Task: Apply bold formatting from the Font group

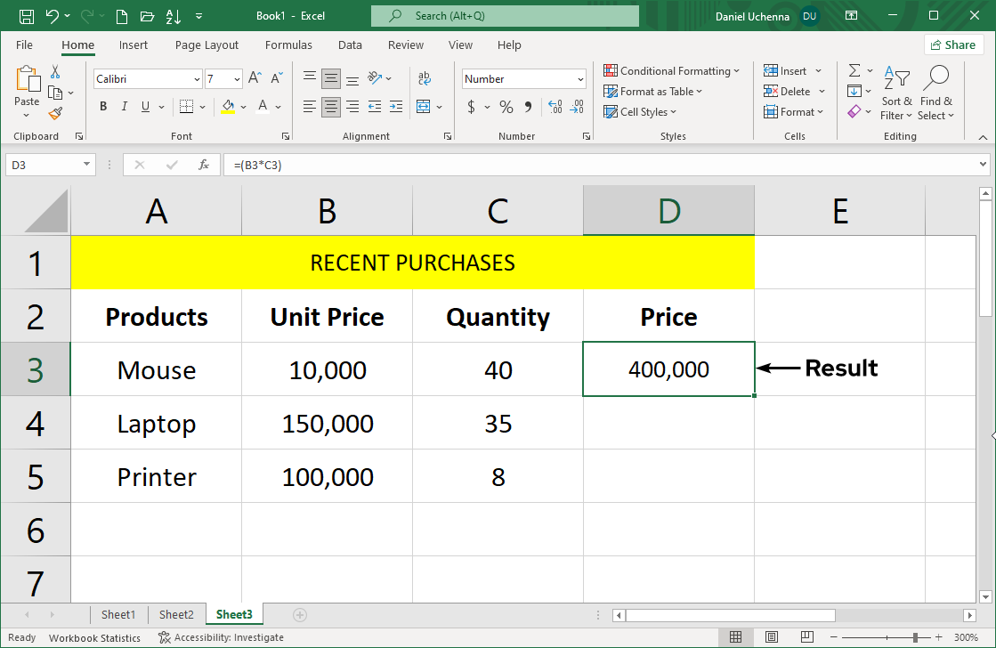Action: (102, 106)
